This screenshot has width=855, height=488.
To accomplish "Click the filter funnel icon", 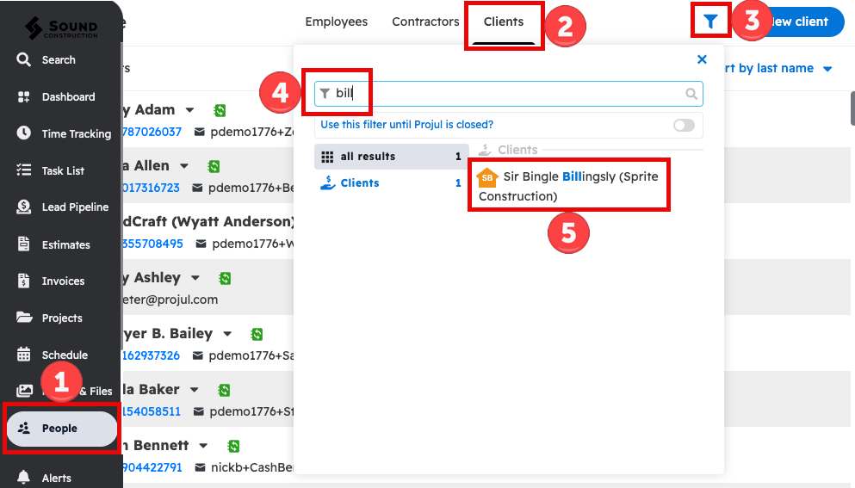I will pyautogui.click(x=710, y=22).
